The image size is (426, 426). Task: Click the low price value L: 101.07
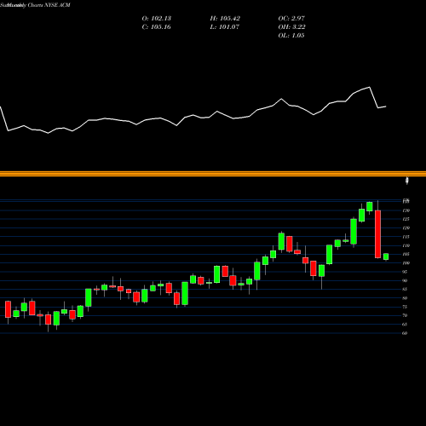click(225, 27)
